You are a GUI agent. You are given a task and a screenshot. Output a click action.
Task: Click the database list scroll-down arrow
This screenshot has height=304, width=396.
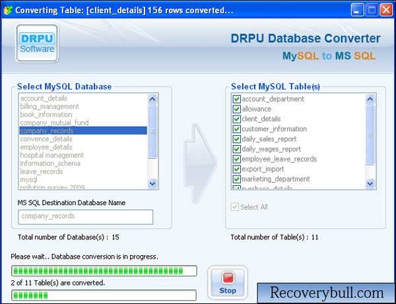click(152, 183)
